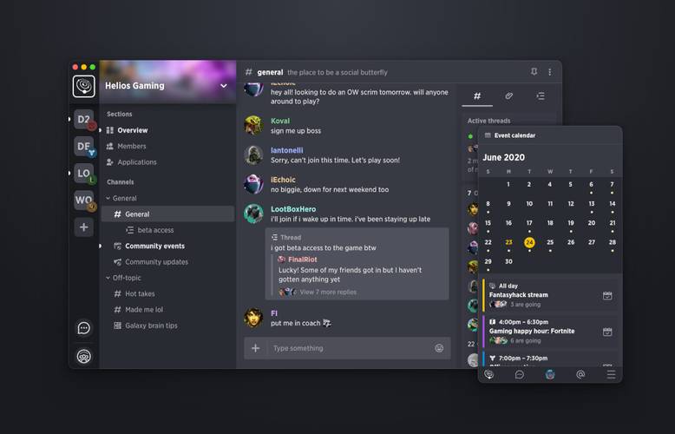Collapse the General channel category
The height and width of the screenshot is (434, 675).
coord(121,198)
